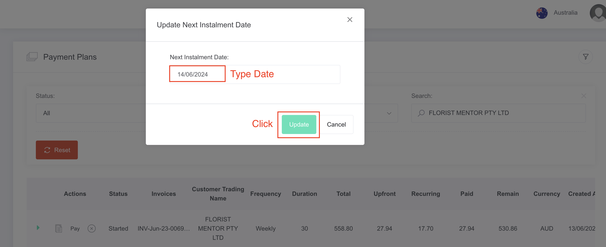Viewport: 606px width, 247px height.
Task: Click the Currency column header
Action: click(x=547, y=194)
